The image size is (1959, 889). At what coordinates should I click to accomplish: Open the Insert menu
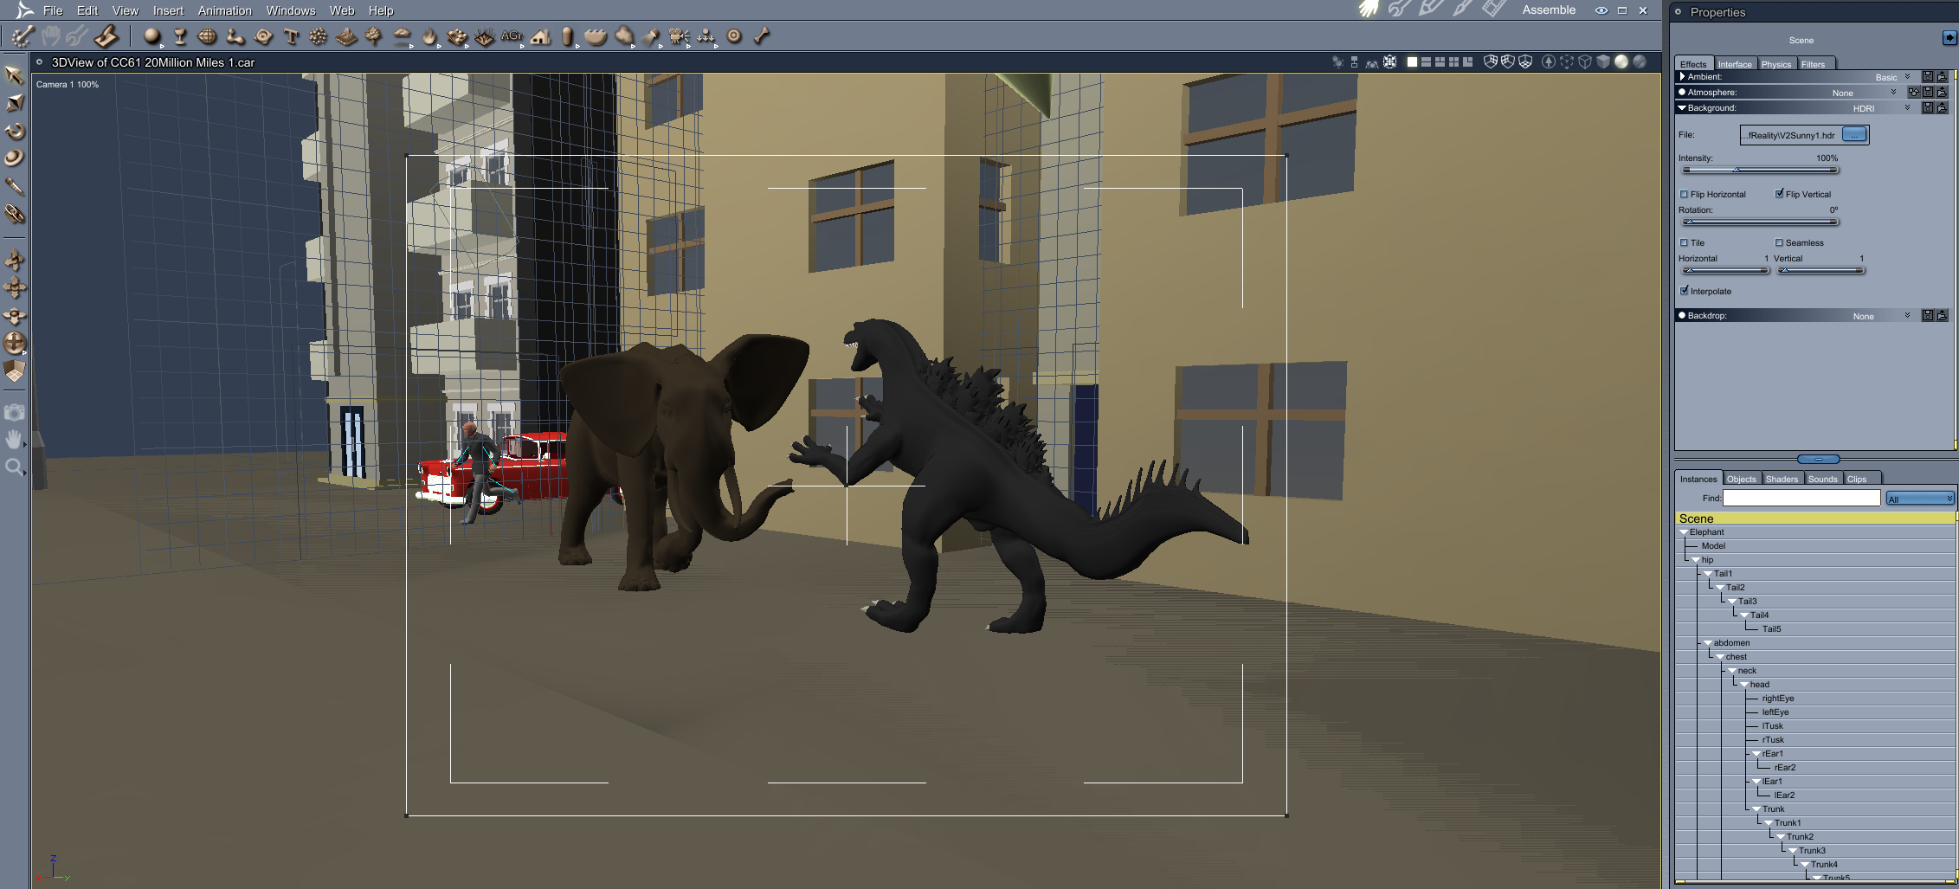[x=168, y=10]
